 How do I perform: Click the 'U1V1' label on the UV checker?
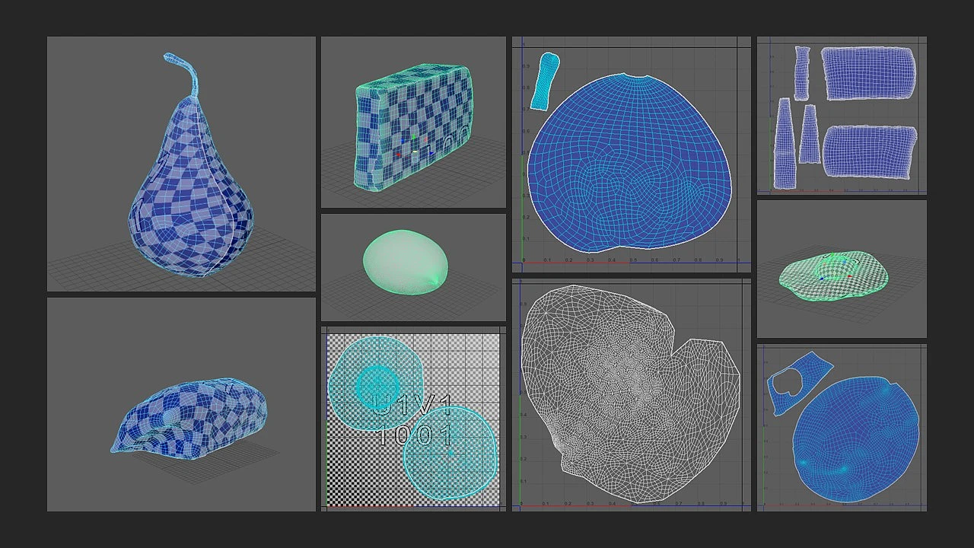pyautogui.click(x=413, y=406)
